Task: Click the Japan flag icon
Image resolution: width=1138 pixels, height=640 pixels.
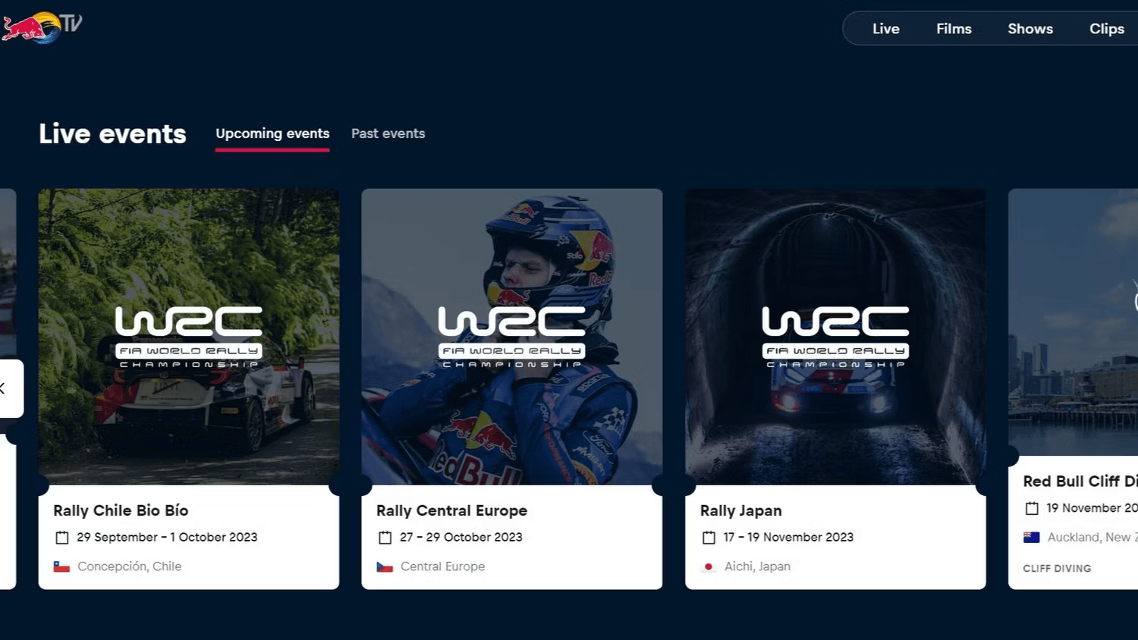Action: [709, 566]
